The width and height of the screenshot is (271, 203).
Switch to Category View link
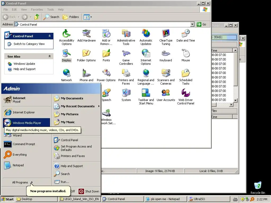(x=29, y=44)
